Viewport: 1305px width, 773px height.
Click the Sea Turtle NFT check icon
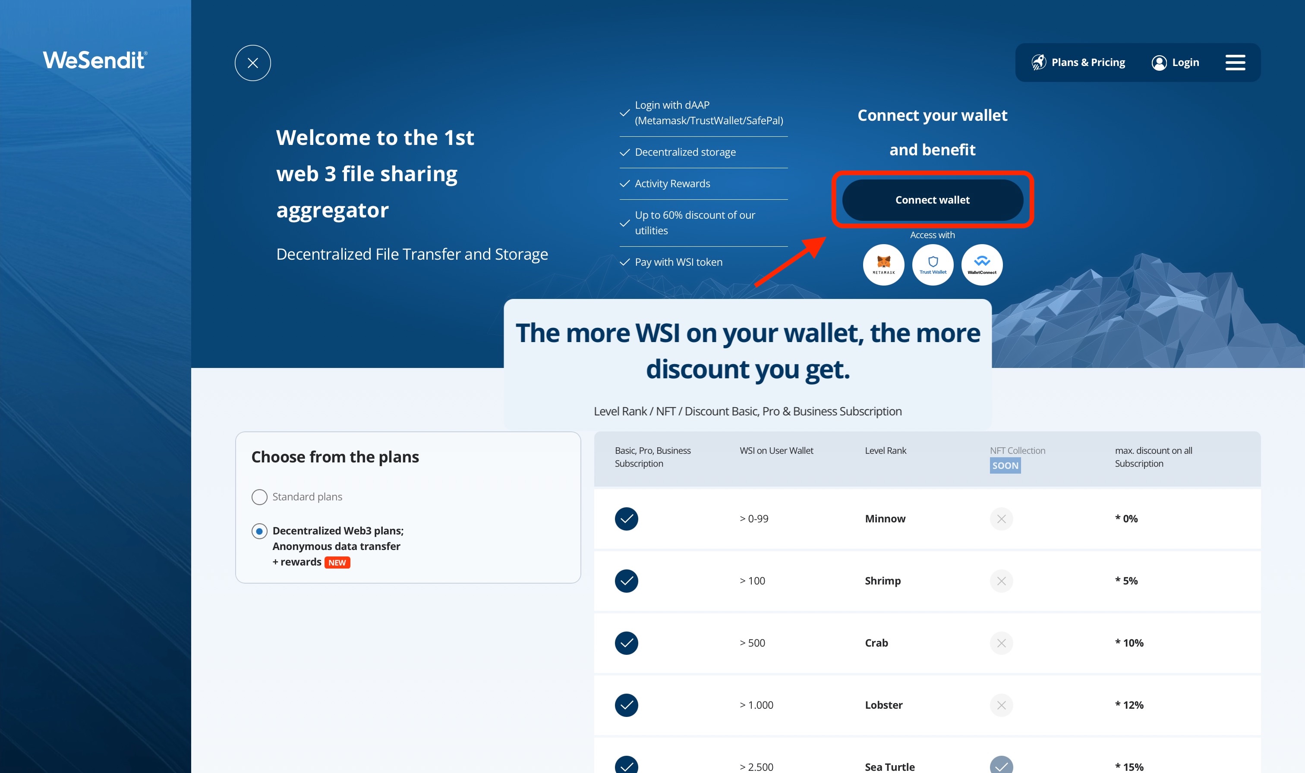(1001, 766)
